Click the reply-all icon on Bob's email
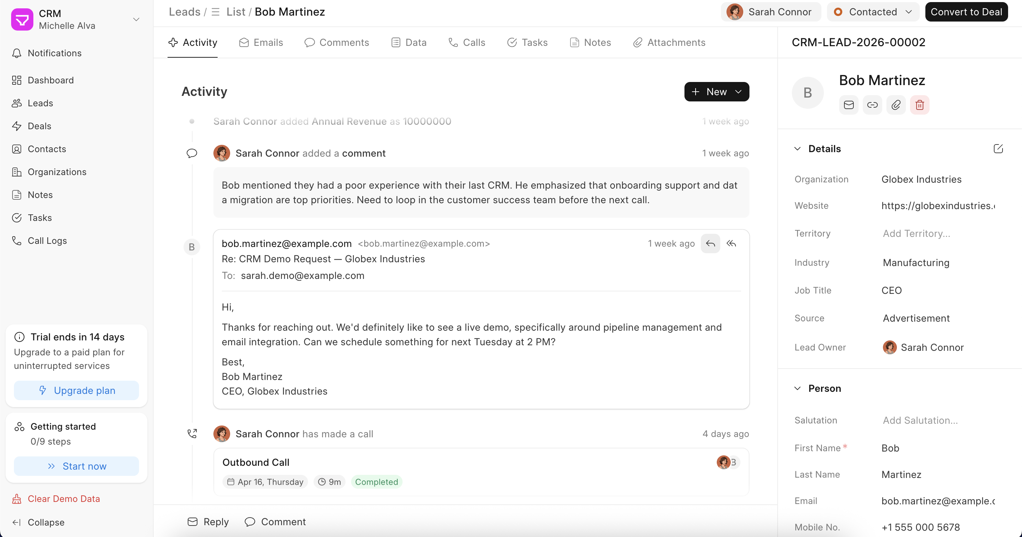 pyautogui.click(x=731, y=243)
